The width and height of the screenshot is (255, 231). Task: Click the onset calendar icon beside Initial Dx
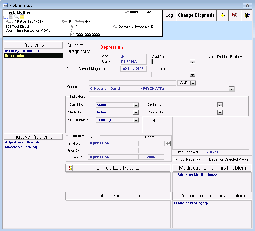168,143
